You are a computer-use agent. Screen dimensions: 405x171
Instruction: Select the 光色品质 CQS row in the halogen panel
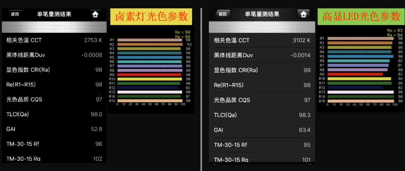point(54,100)
